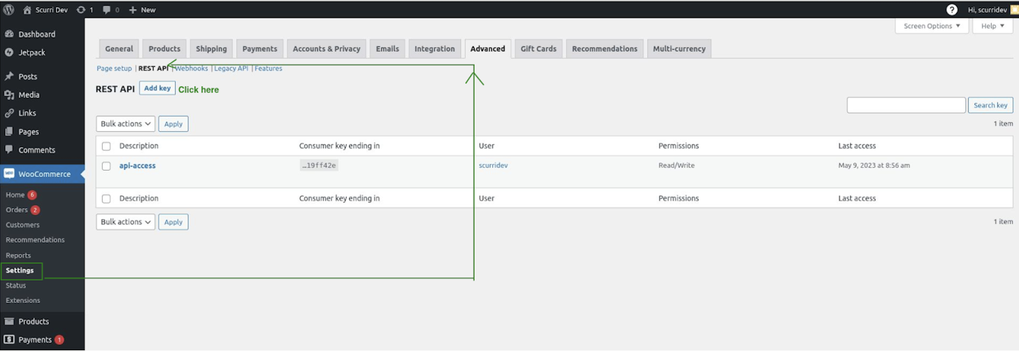Click the Dashboard gauge icon
This screenshot has height=352, width=1019.
pos(9,34)
